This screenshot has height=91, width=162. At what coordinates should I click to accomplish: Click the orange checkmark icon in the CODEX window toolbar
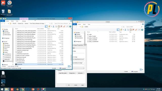[136, 30]
